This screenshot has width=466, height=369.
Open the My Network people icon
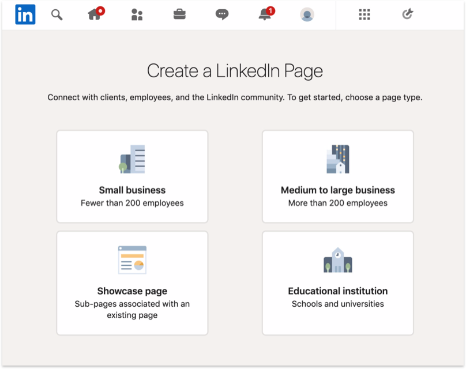click(x=137, y=14)
